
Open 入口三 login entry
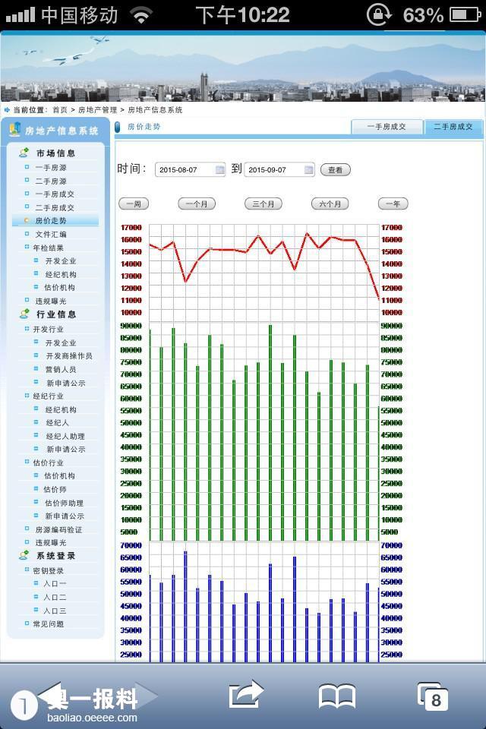(x=55, y=611)
